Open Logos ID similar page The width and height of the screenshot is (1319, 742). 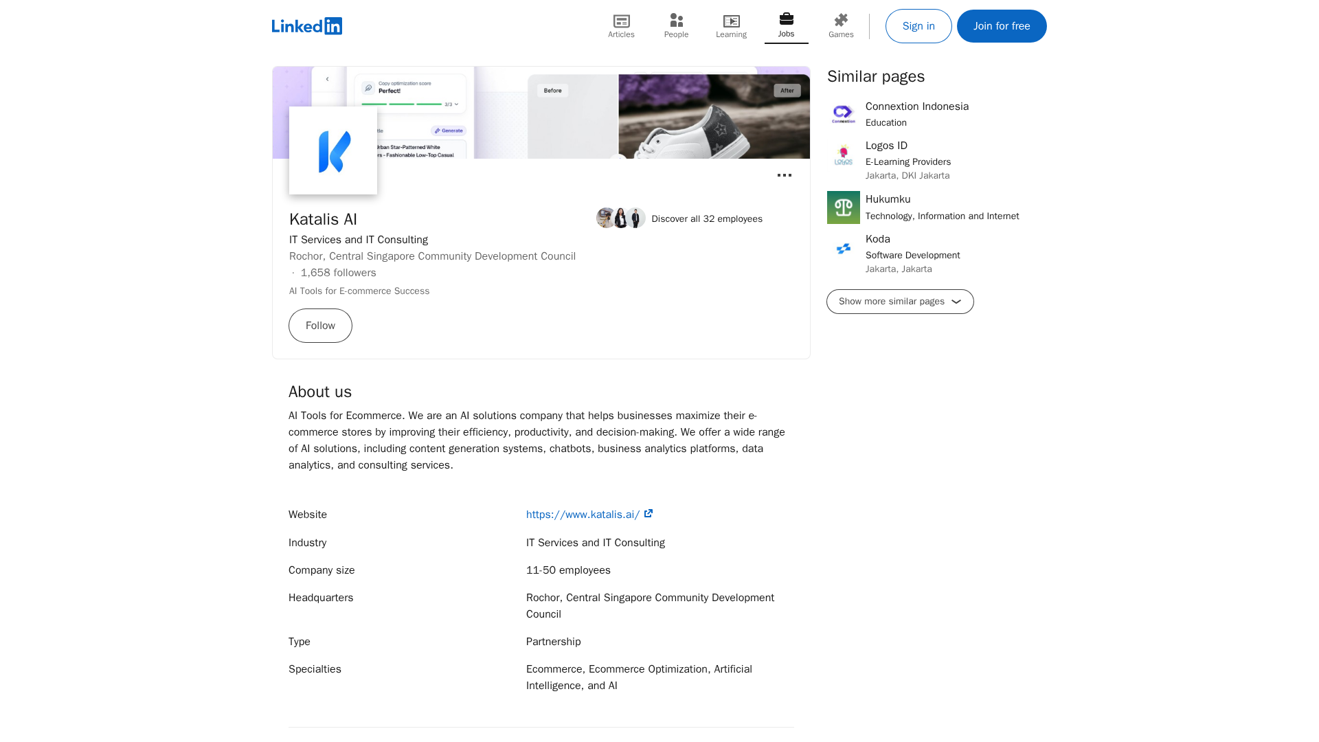click(886, 146)
